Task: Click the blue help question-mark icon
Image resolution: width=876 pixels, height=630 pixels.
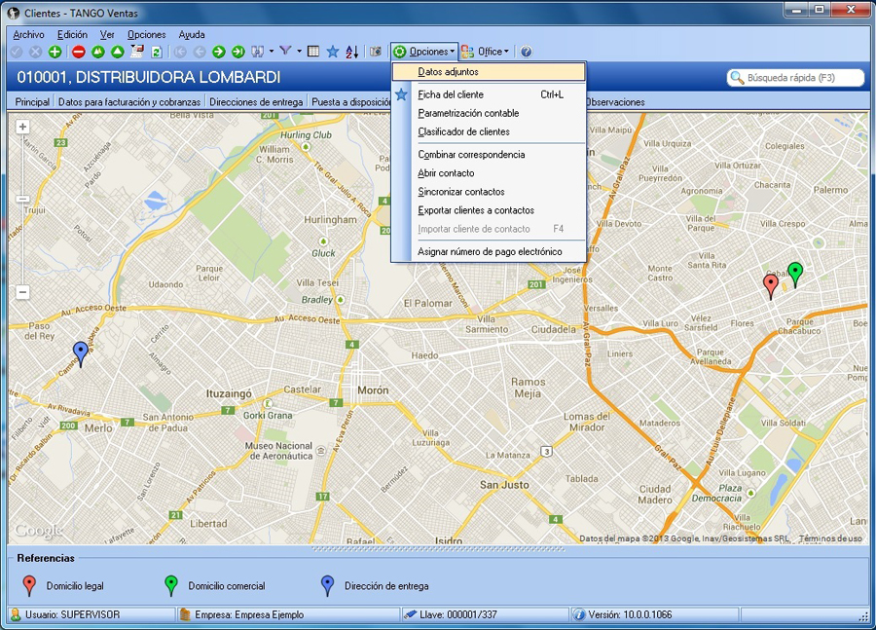Action: [x=526, y=52]
